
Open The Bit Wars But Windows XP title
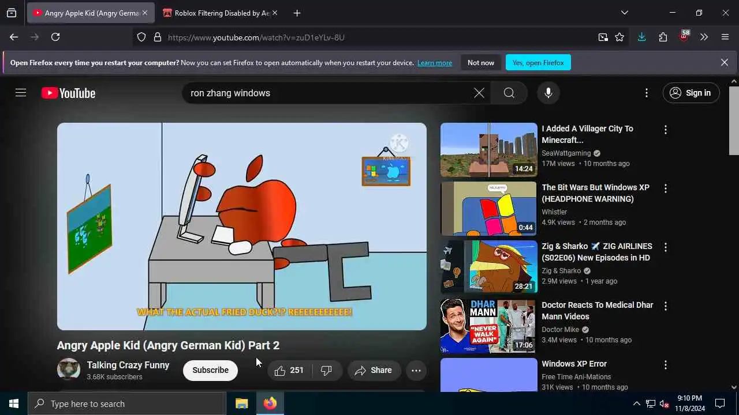pyautogui.click(x=596, y=193)
